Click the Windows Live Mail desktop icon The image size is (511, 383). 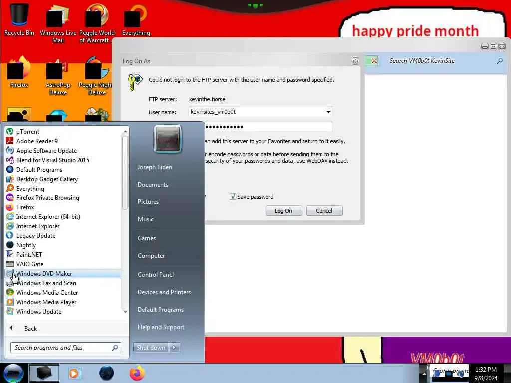(58, 23)
